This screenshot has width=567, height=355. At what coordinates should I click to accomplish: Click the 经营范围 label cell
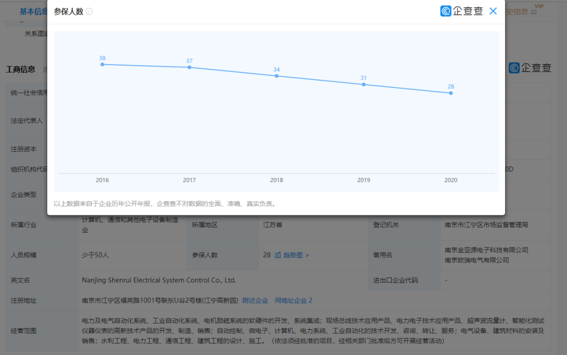[x=41, y=331]
